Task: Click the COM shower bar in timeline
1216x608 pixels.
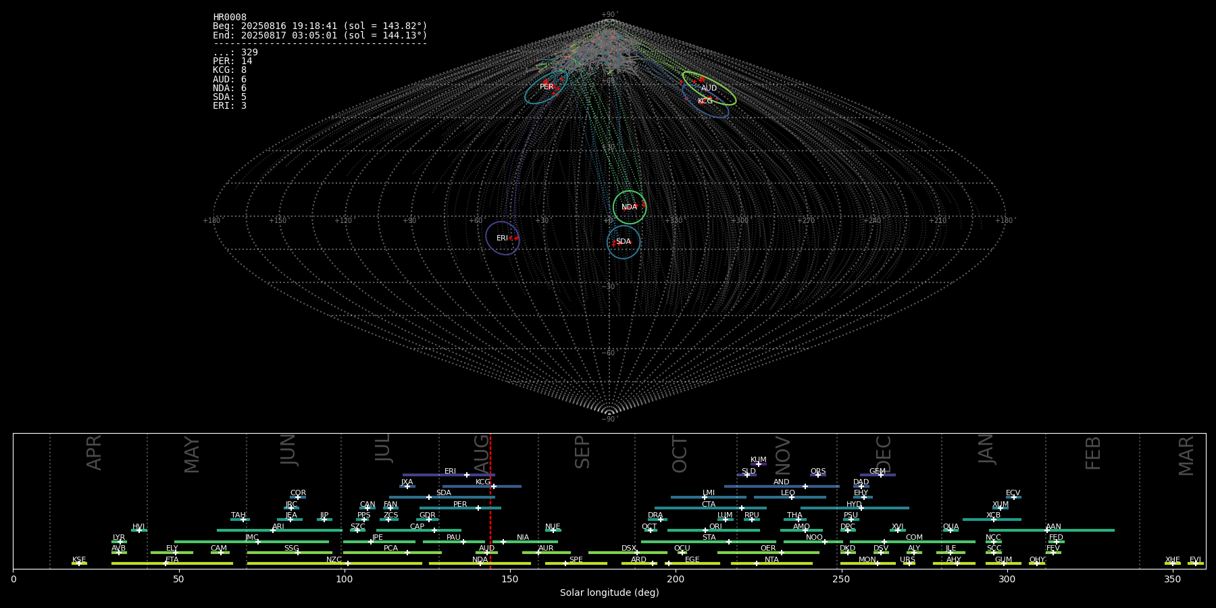Action: tap(913, 542)
